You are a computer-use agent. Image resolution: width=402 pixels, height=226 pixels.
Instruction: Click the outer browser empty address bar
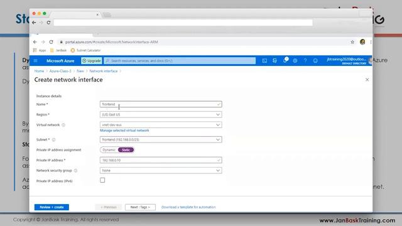[183, 23]
